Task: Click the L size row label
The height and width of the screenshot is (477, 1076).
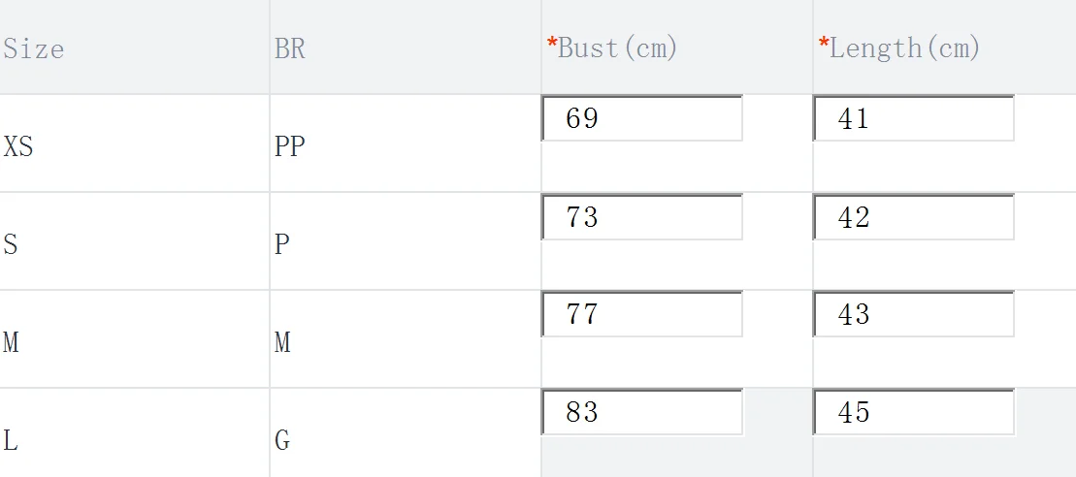Action: [11, 441]
